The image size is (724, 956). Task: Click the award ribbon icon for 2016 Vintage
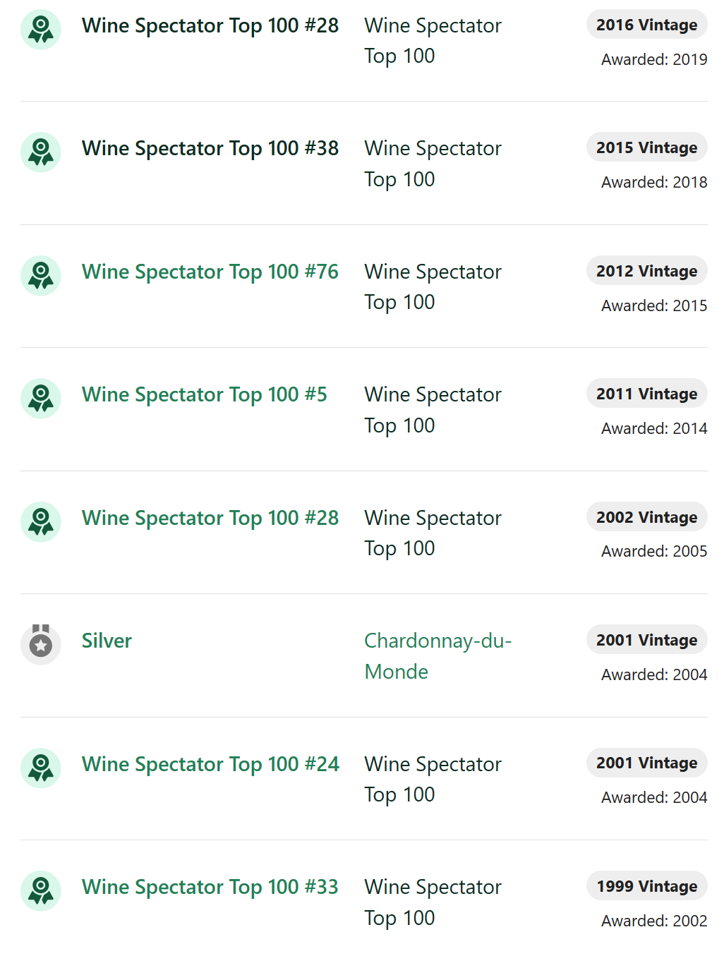[x=41, y=30]
